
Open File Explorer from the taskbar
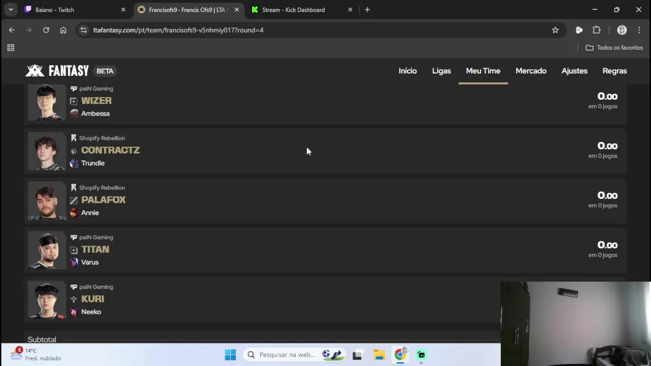[x=379, y=355]
